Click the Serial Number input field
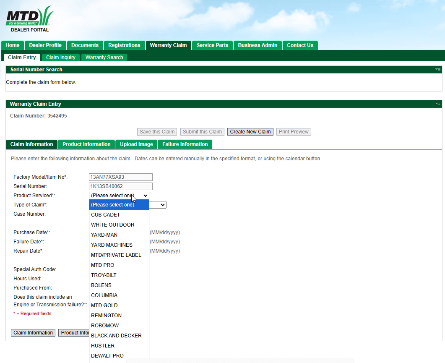 (x=121, y=186)
